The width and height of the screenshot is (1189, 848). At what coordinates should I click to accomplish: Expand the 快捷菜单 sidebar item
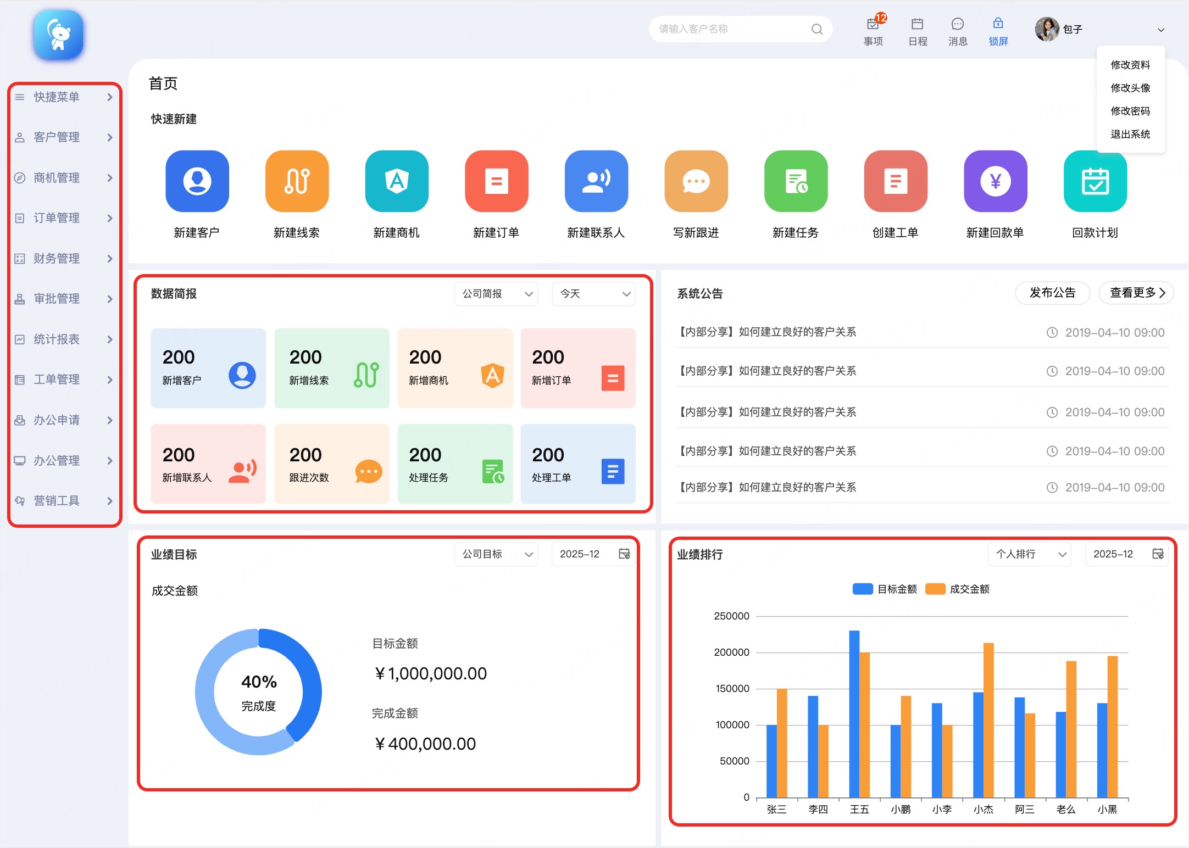(65, 97)
